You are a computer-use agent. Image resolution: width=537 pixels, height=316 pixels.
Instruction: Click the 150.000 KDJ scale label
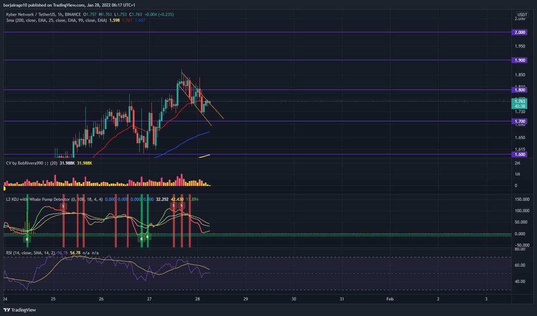(x=523, y=199)
